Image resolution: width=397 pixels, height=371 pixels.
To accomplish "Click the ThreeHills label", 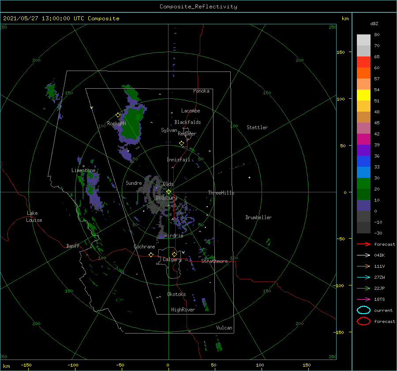I will tap(221, 193).
